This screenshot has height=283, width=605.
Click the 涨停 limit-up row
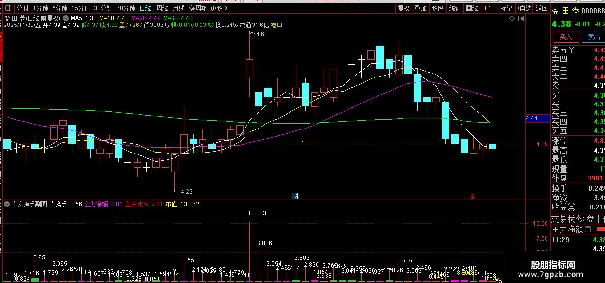coord(578,141)
